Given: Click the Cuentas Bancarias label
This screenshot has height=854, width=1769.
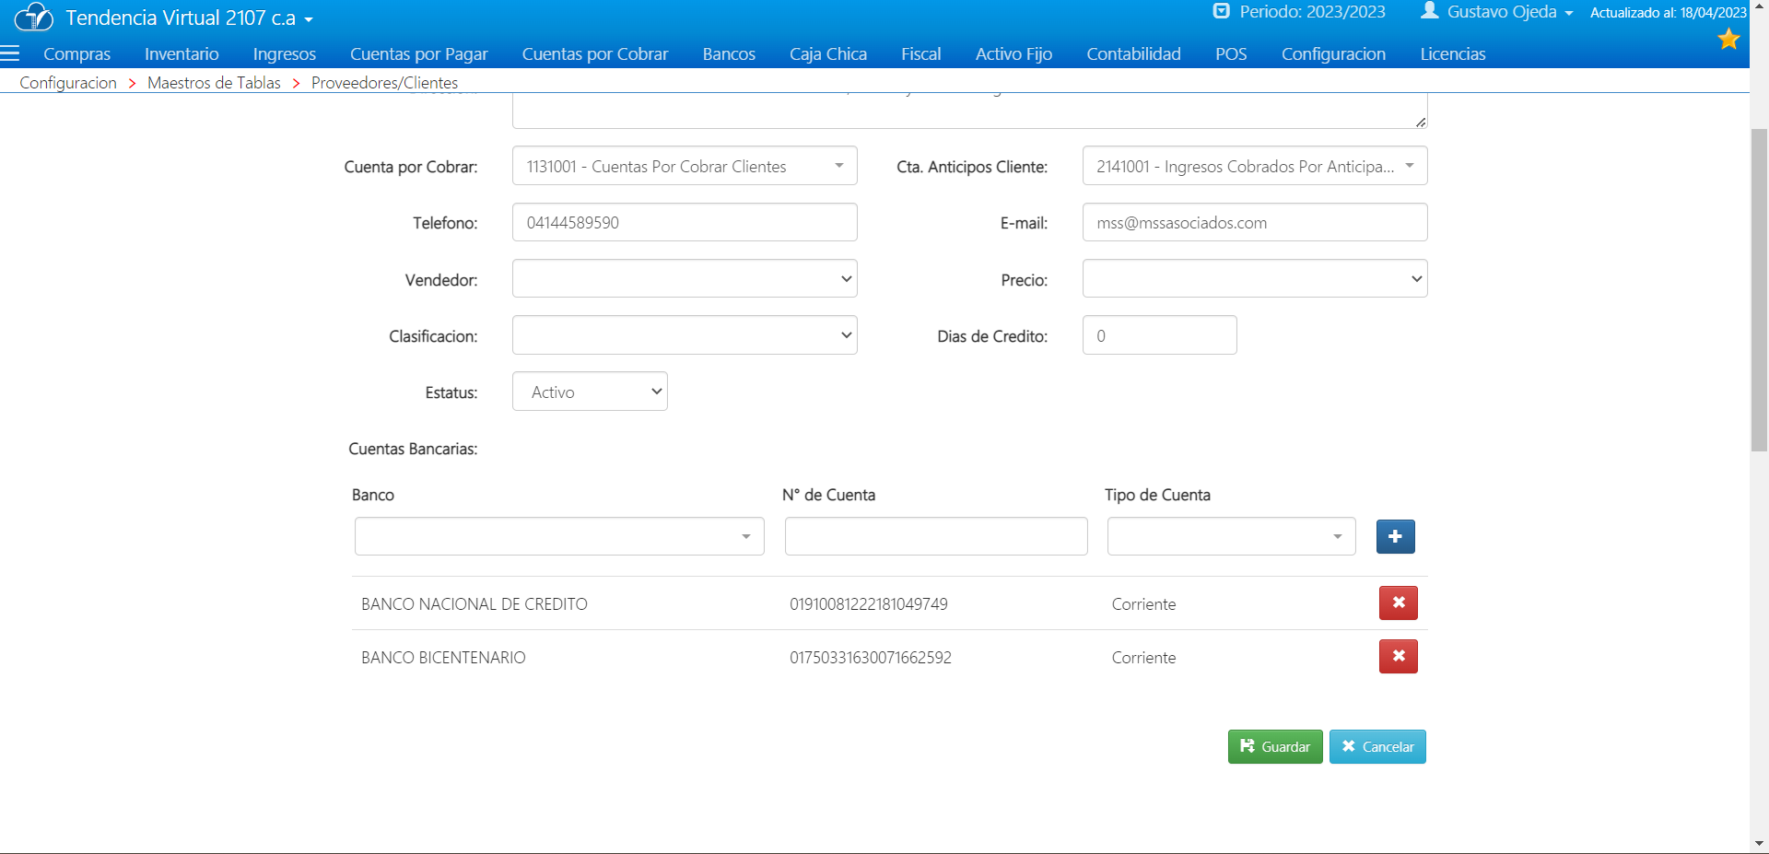Looking at the screenshot, I should pos(413,449).
